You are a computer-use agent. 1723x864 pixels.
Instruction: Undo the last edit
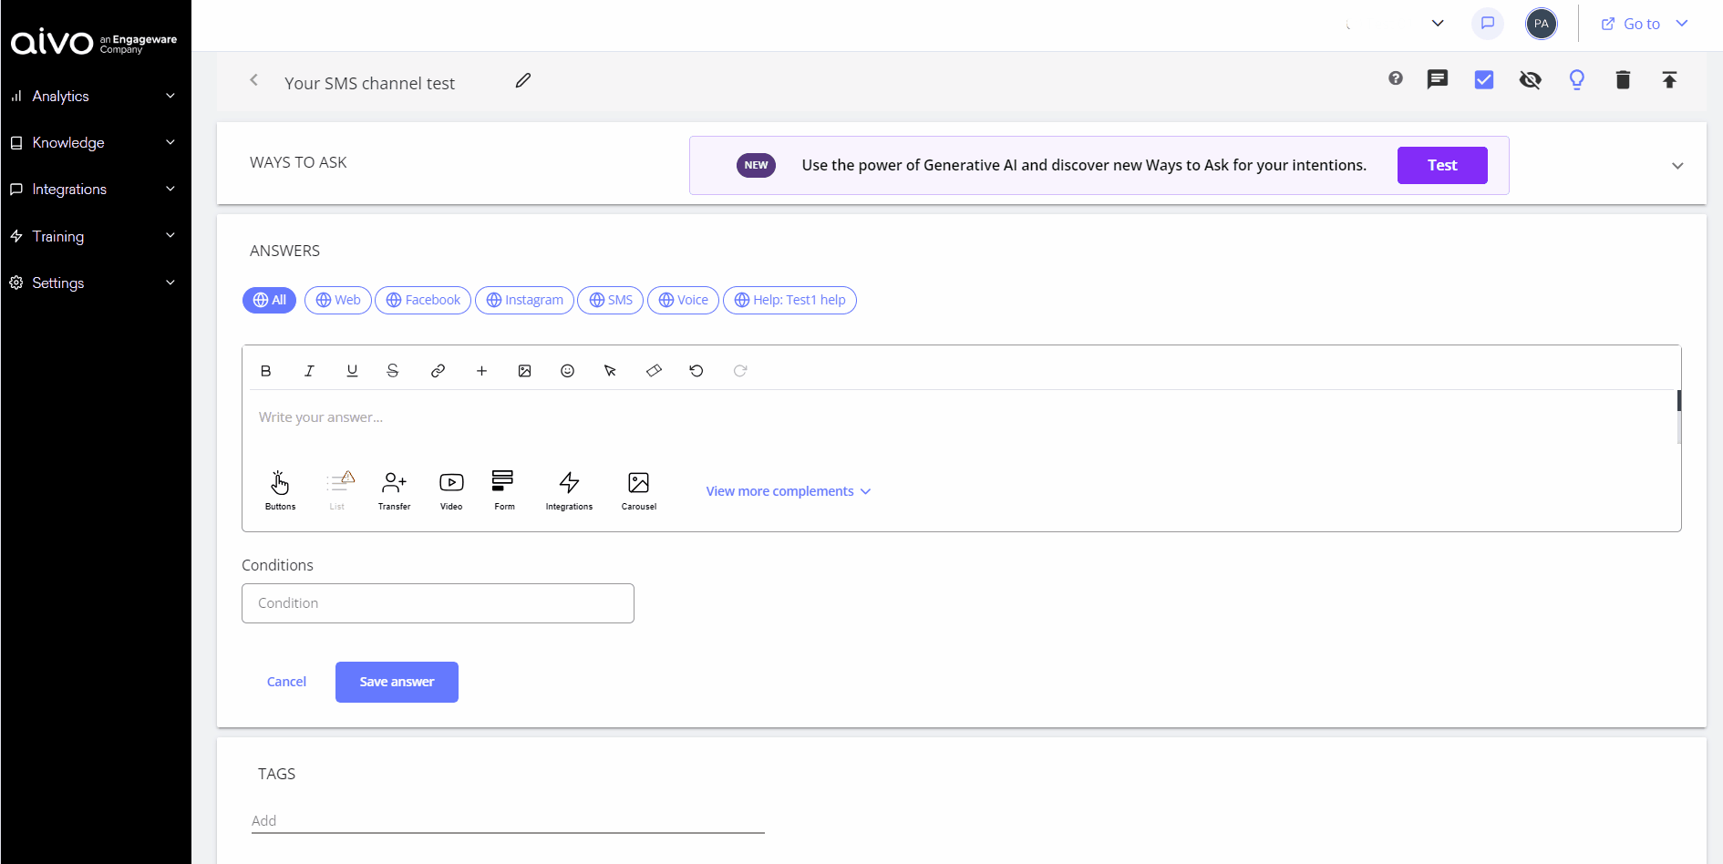pos(696,371)
